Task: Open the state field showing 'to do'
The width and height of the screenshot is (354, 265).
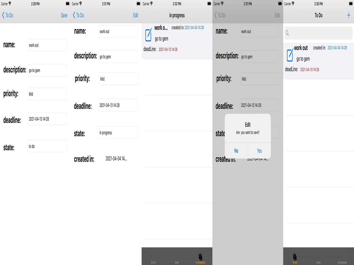Action: 47,146
